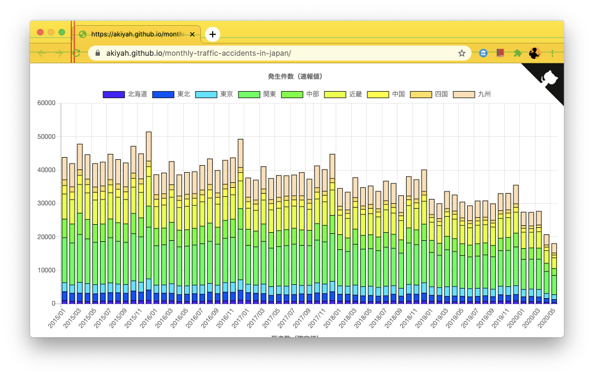Open the Extensions puzzle piece menu
This screenshot has width=594, height=377.
pos(518,53)
